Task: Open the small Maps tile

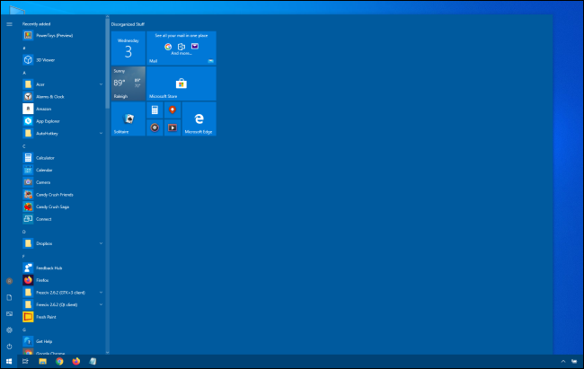Action: [172, 110]
